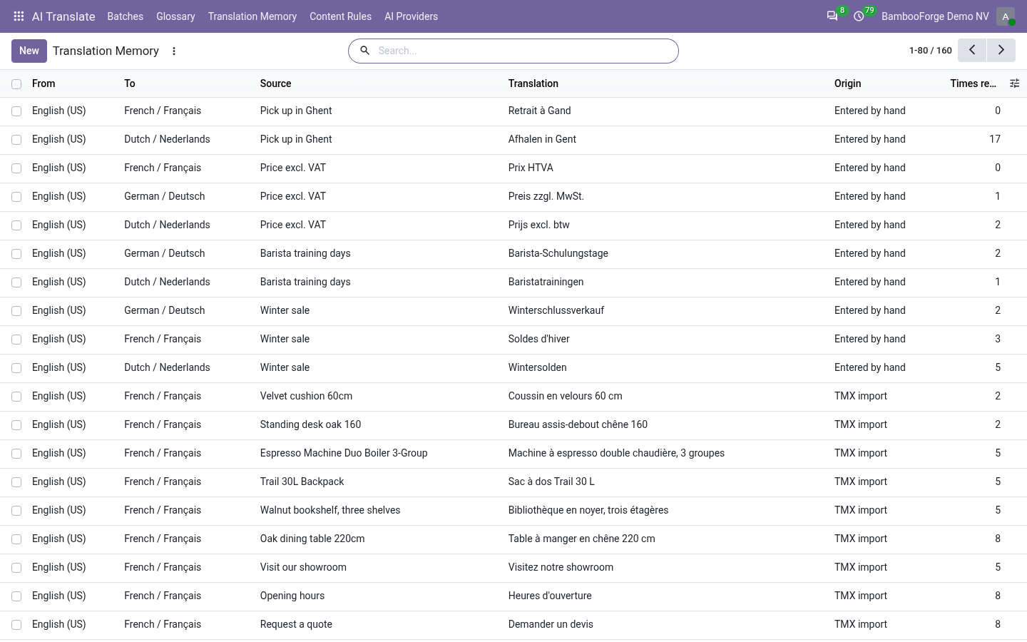Viewport: 1027px width, 642px height.
Task: Open the user avatar menu
Action: [x=1006, y=16]
